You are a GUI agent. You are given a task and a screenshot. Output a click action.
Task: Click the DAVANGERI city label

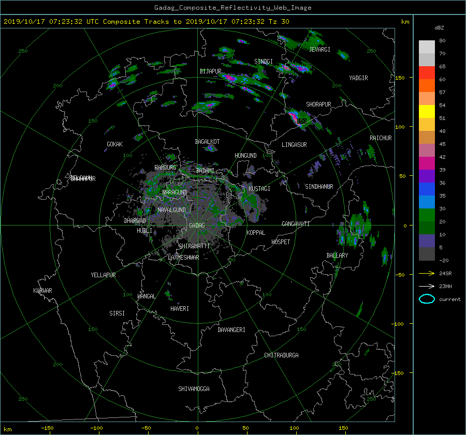tap(231, 330)
